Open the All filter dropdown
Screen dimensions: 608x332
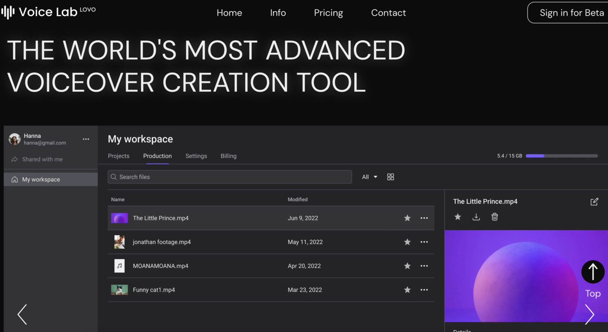pyautogui.click(x=370, y=177)
